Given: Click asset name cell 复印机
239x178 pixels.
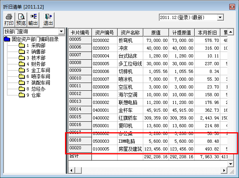Looking at the screenshot, I should [x=130, y=126].
